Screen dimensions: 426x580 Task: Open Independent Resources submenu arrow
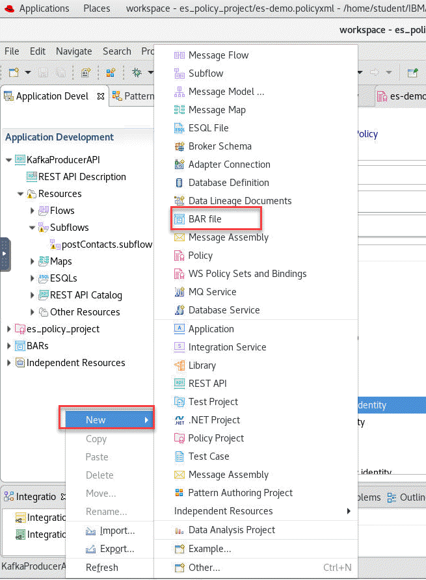tap(349, 511)
